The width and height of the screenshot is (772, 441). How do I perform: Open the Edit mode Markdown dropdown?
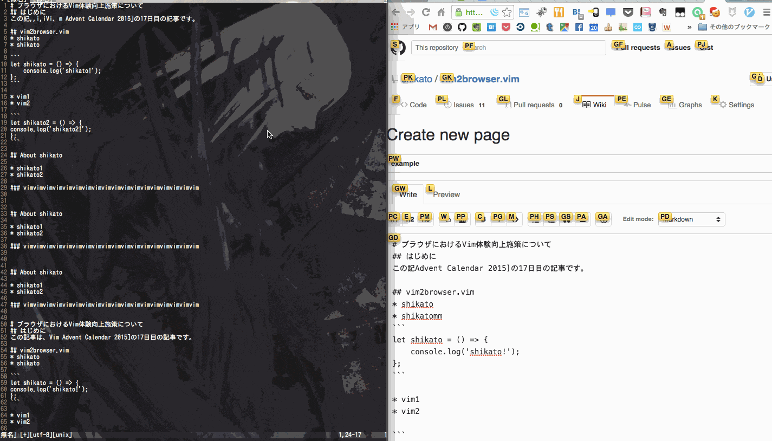coord(691,219)
